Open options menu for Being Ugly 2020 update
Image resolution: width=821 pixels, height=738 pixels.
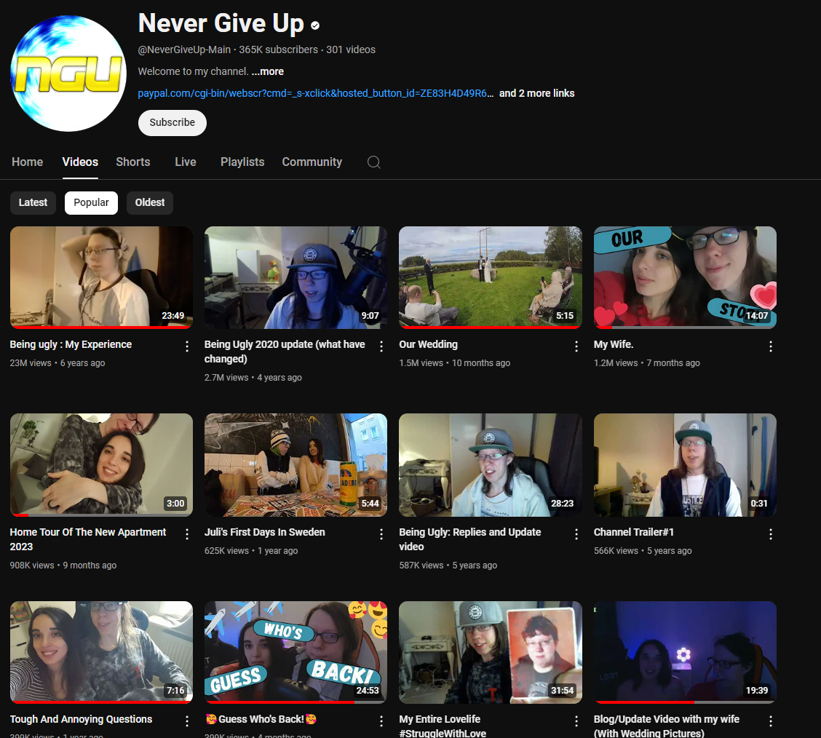[x=381, y=346]
